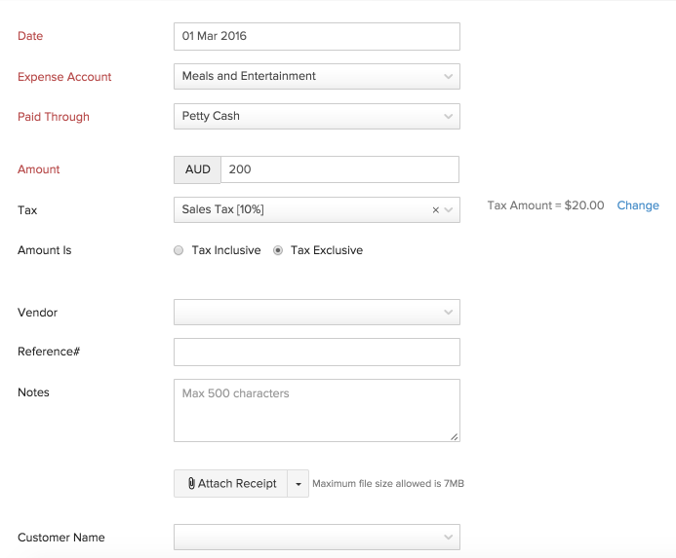Open the Paid Through dropdown
Screen dimensions: 676x558
pyautogui.click(x=448, y=116)
